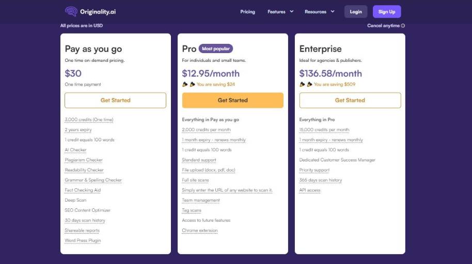
Task: Expand the Features dropdown chevron
Action: pyautogui.click(x=292, y=11)
